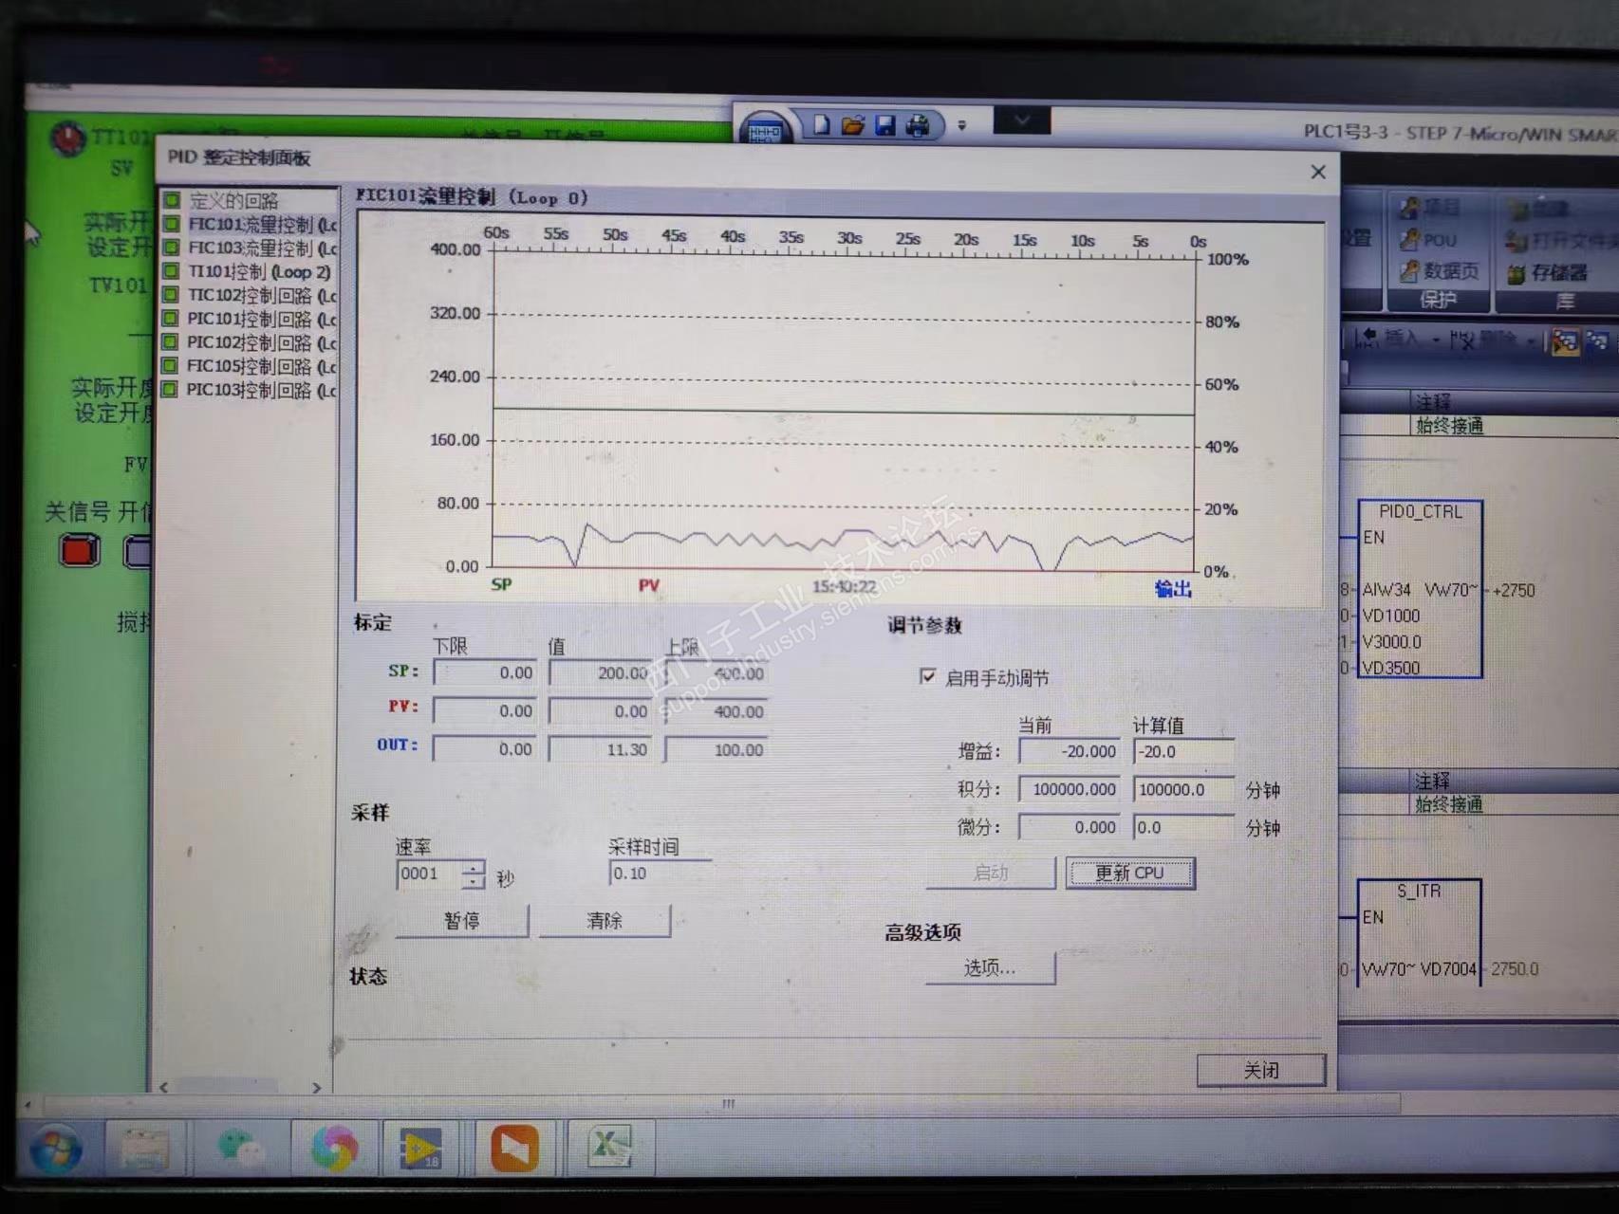
Task: Click the red 关信号 indicator lamp
Action: click(x=80, y=550)
